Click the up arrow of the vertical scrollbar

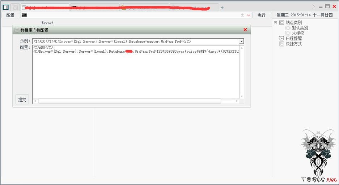(x=242, y=48)
